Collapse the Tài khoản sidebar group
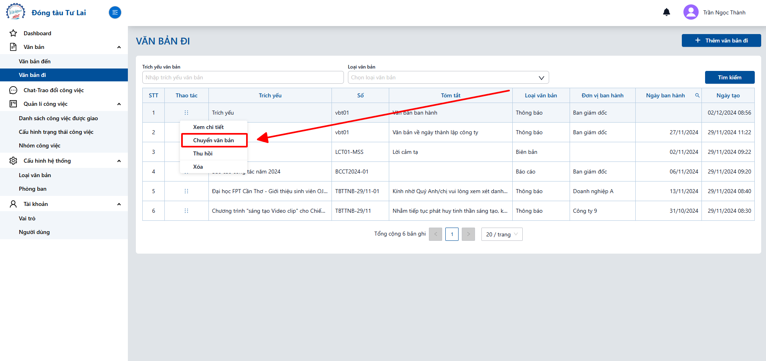The image size is (766, 361). click(119, 204)
